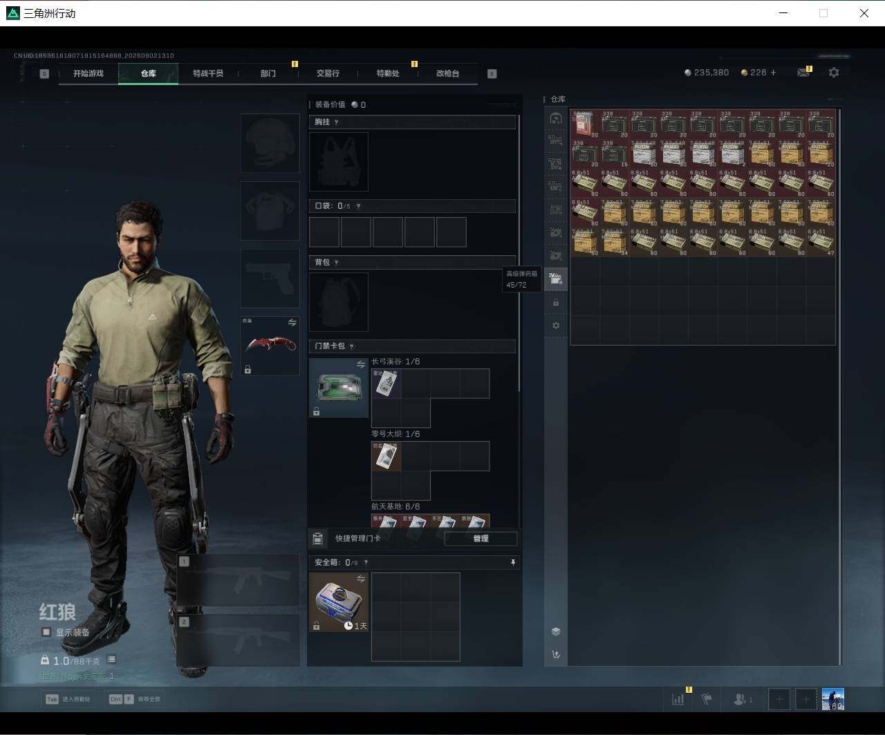Viewport: 885px width, 735px height.
Task: Select the 零号大坝 keycard item
Action: (386, 456)
